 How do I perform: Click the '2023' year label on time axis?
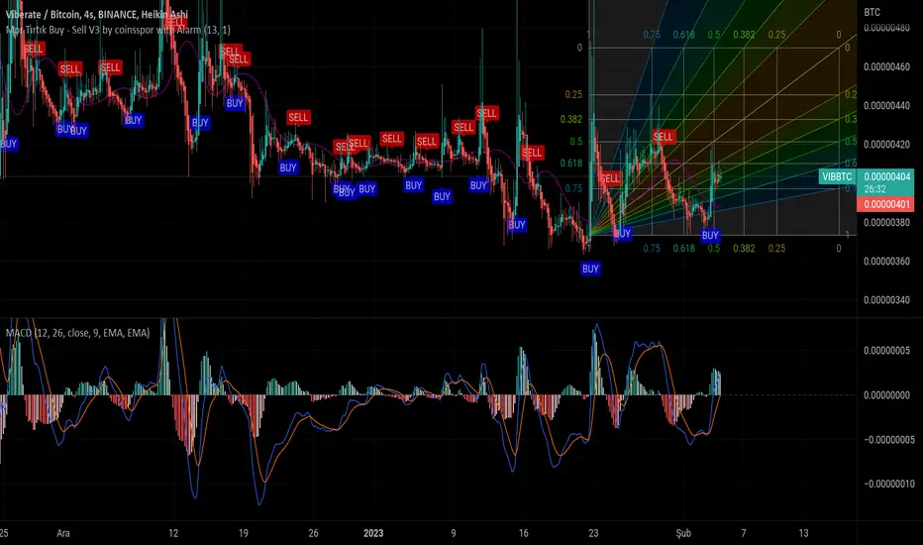coord(373,533)
